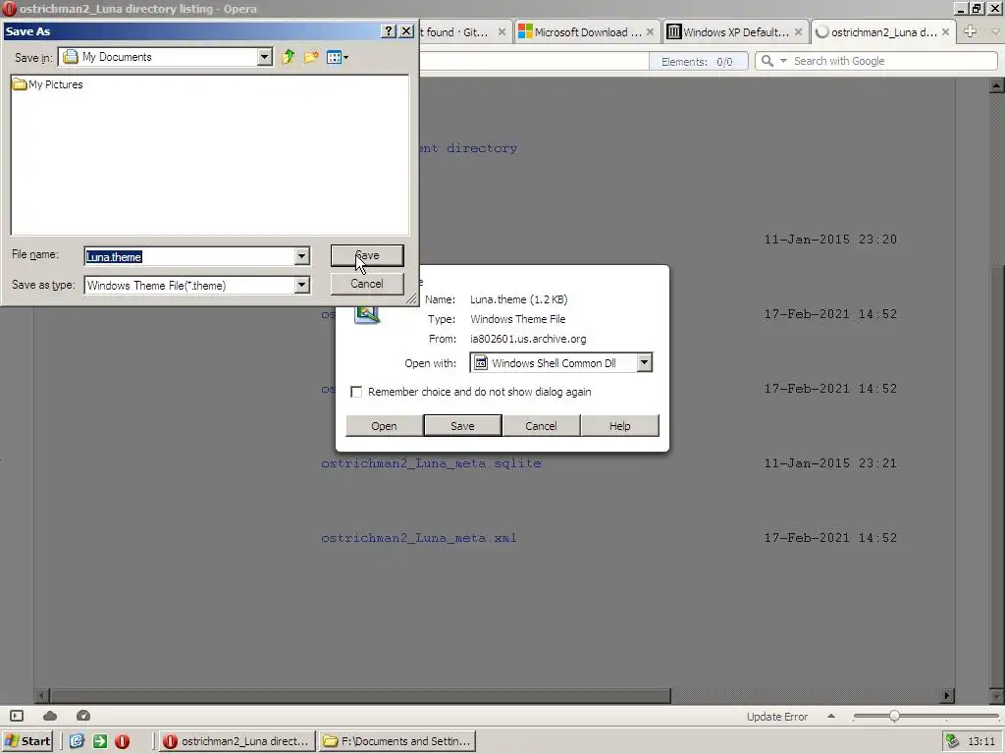Open ostrichman2_Luna_meta.sqlite link
Image resolution: width=1005 pixels, height=754 pixels.
point(431,463)
